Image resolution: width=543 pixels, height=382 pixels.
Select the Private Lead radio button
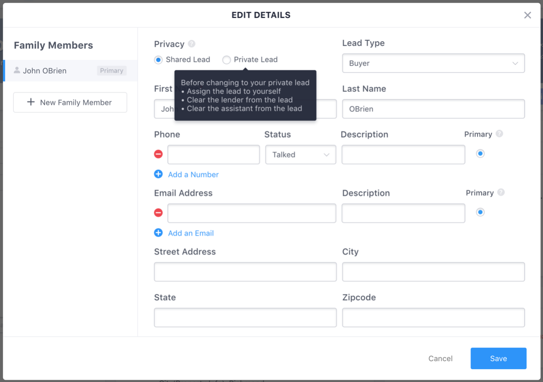tap(227, 60)
